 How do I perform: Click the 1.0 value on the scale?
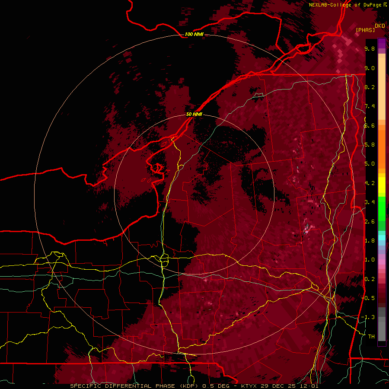(x=370, y=260)
